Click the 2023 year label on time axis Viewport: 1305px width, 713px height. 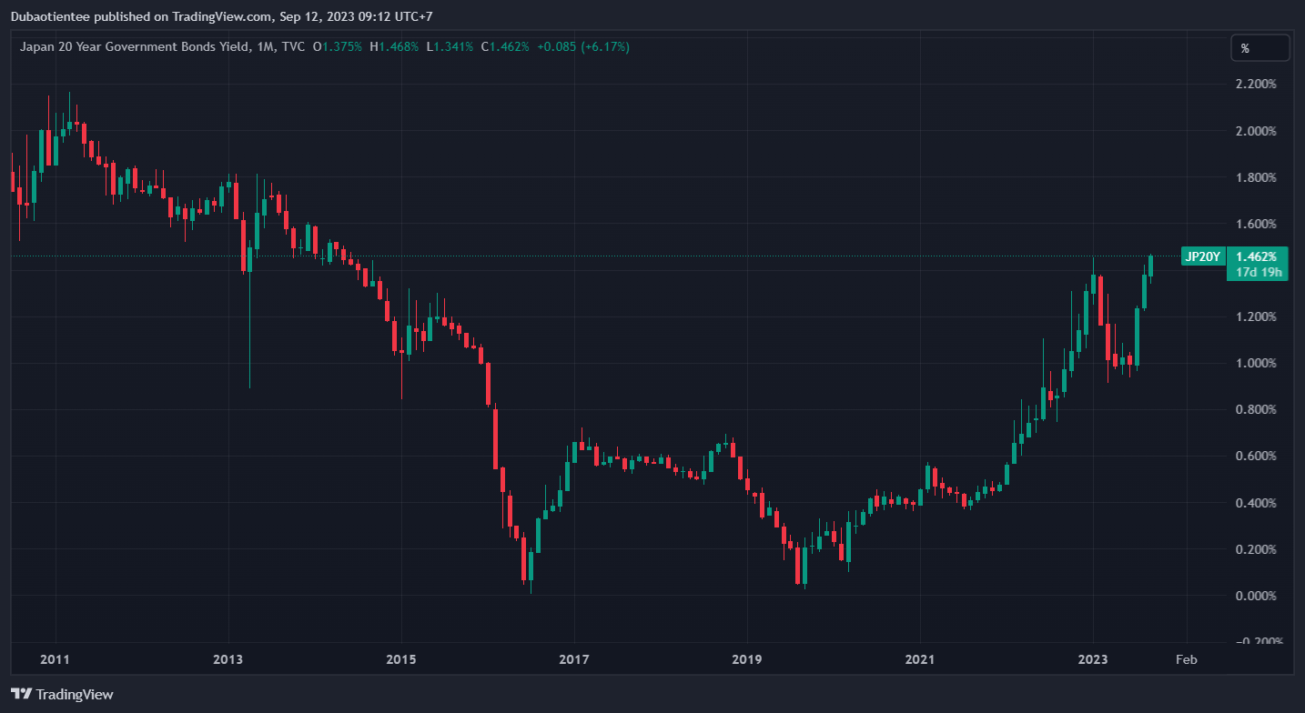(x=1093, y=658)
